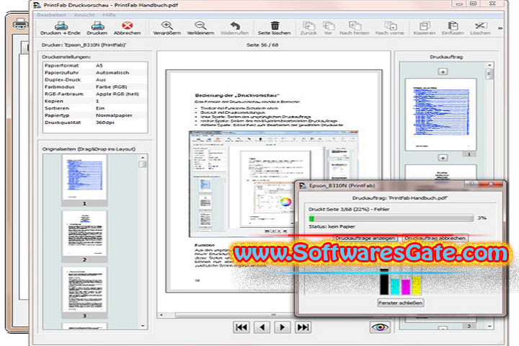Click Originalseiten scrollbar down arrow
The width and height of the screenshot is (519, 346).
[143, 326]
